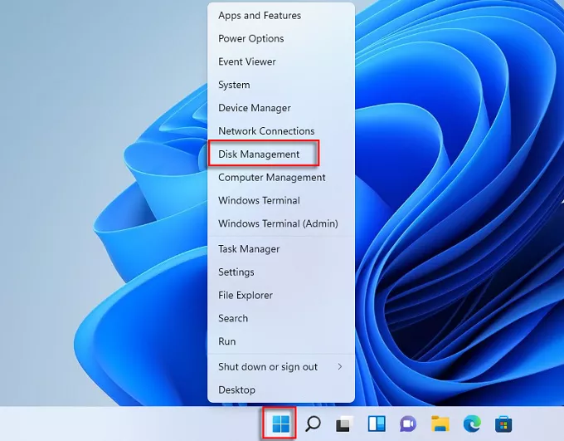
Task: Open File Explorer folder icon on taskbar
Action: [440, 424]
